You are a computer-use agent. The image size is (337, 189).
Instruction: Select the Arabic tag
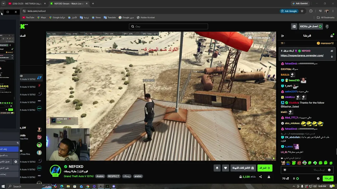pyautogui.click(x=100, y=176)
